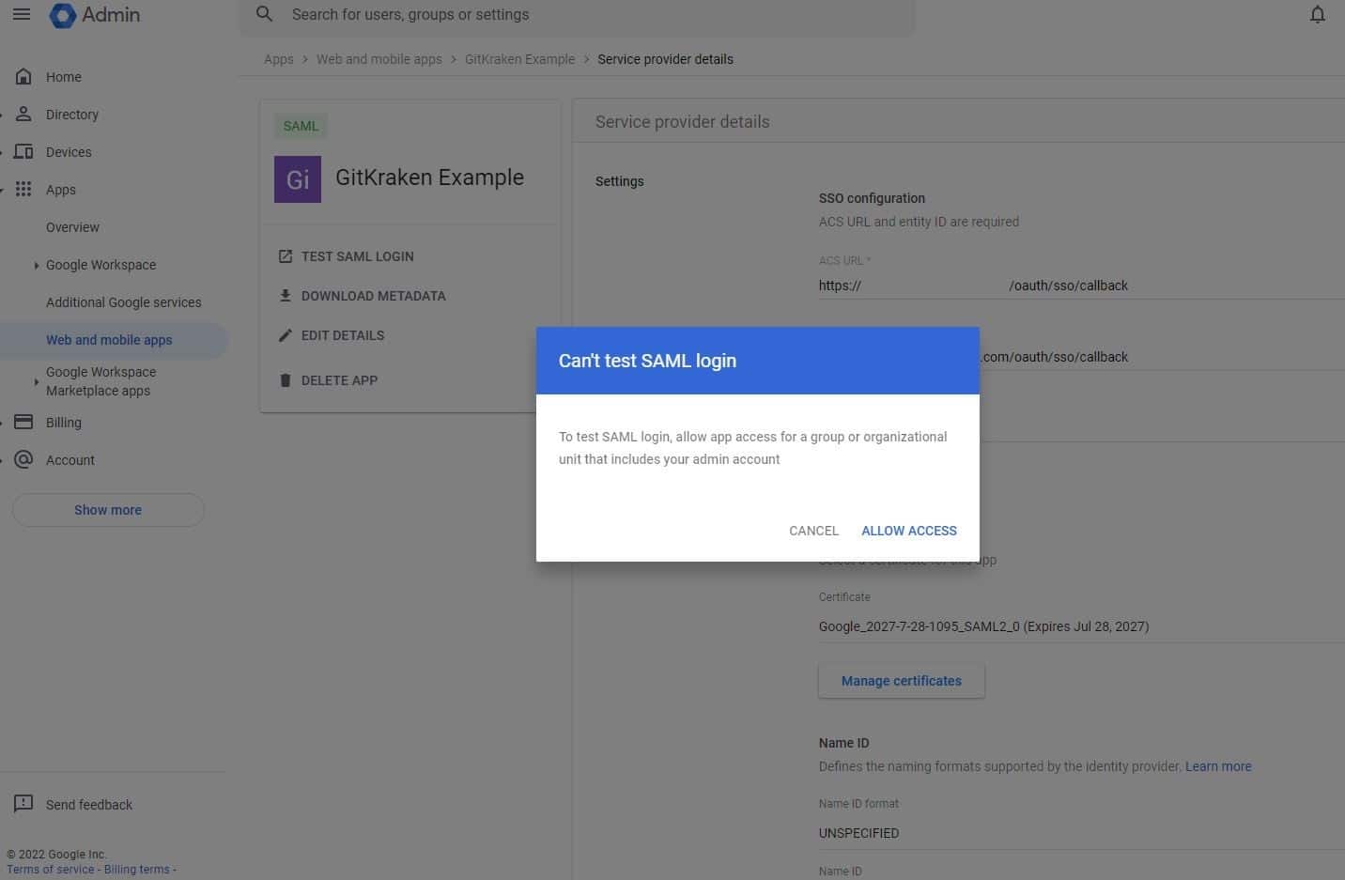Viewport: 1345px width, 880px height.
Task: Click Apps in the breadcrumb
Action: (279, 59)
